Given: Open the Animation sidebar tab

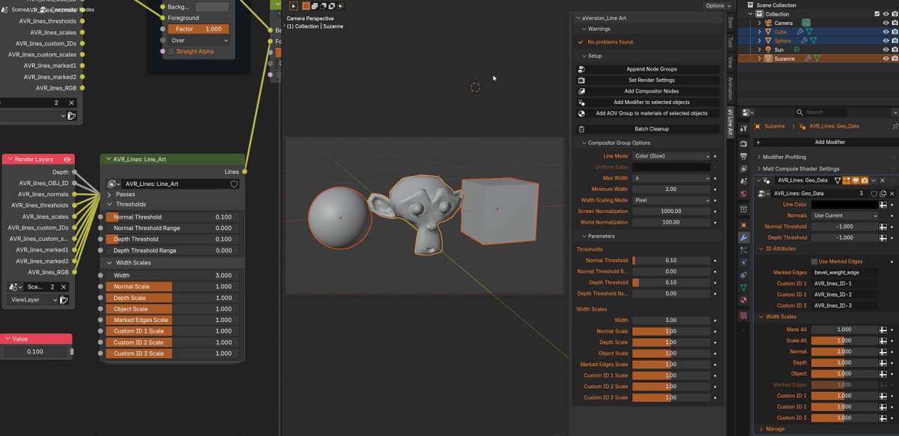Looking at the screenshot, I should pos(730,88).
